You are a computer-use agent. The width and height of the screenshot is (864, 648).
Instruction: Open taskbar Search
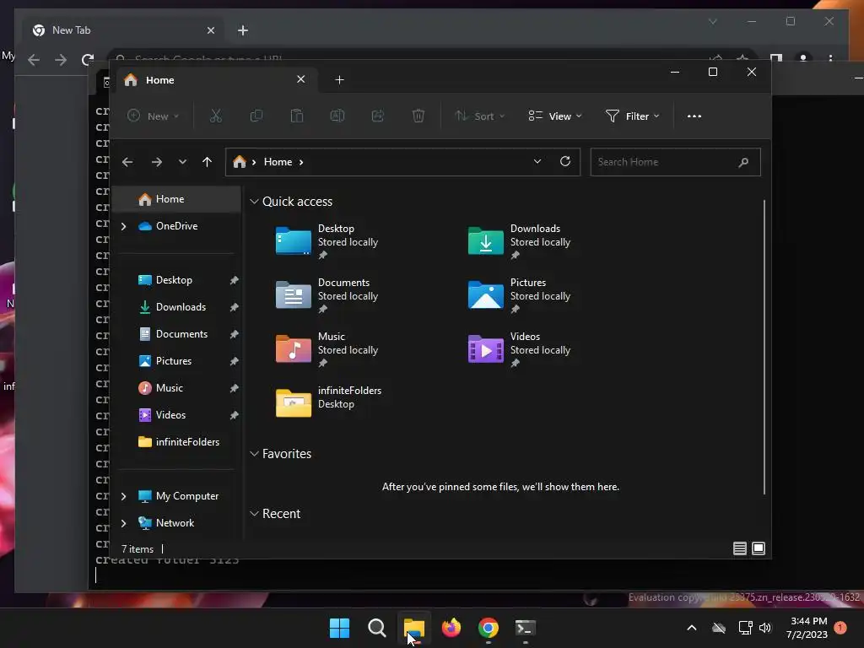(x=377, y=628)
